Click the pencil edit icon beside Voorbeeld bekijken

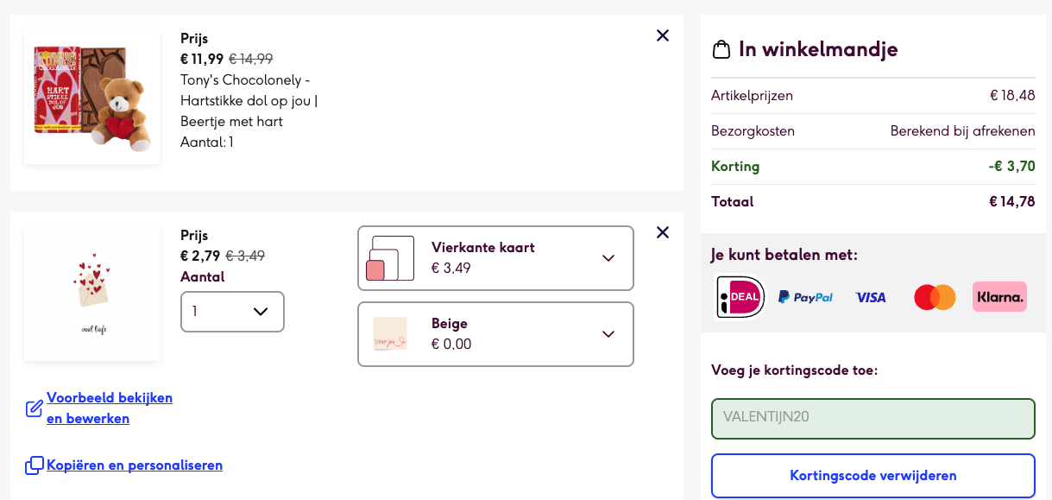34,408
